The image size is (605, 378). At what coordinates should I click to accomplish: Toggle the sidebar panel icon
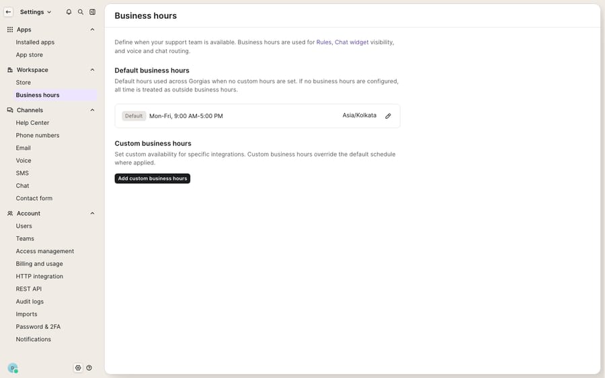click(x=93, y=12)
